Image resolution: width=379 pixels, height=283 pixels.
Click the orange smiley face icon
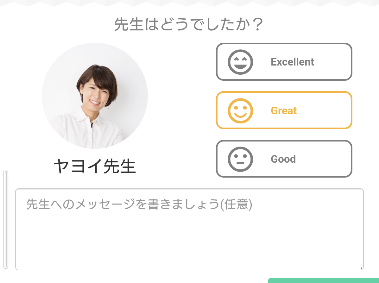pos(240,110)
